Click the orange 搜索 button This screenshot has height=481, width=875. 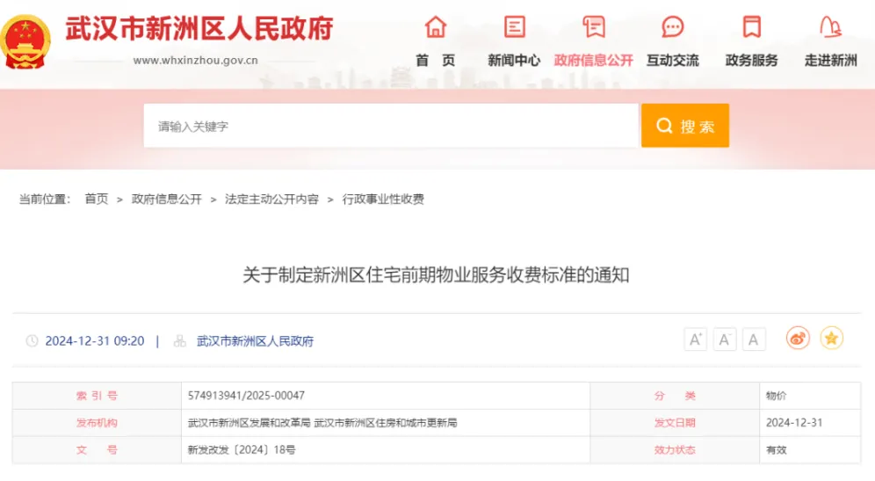(685, 126)
